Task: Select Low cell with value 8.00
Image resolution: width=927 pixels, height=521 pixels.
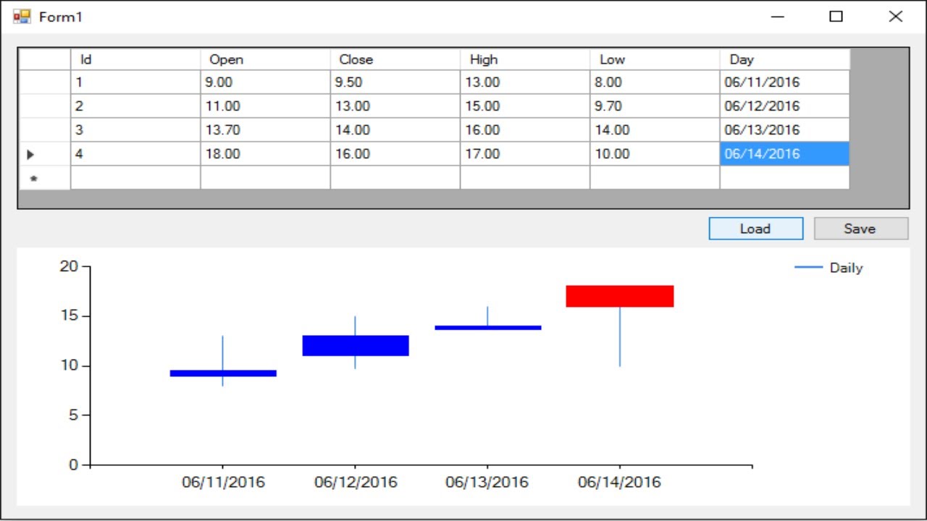Action: pyautogui.click(x=655, y=82)
